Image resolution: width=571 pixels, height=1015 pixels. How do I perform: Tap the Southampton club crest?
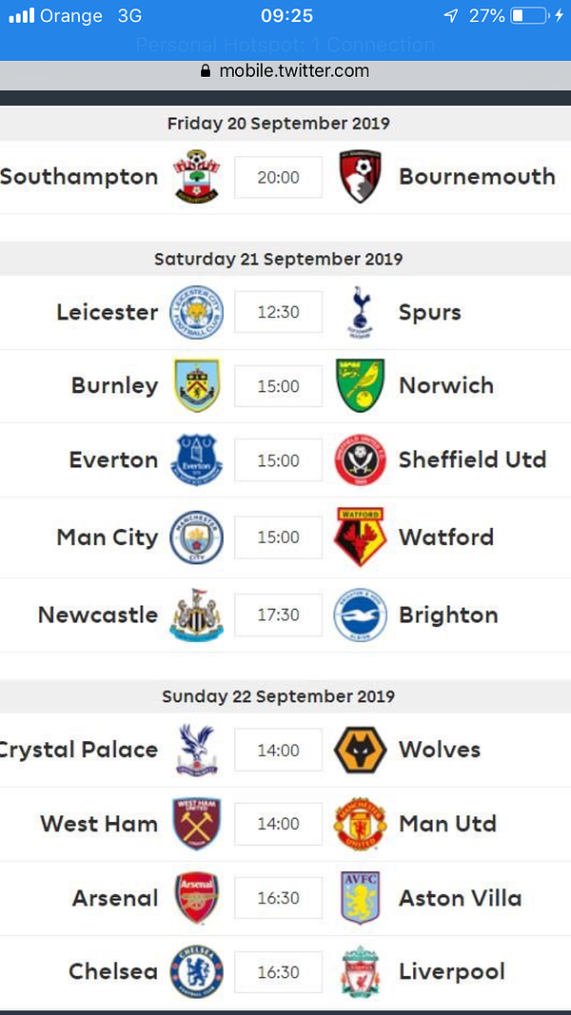tap(196, 177)
